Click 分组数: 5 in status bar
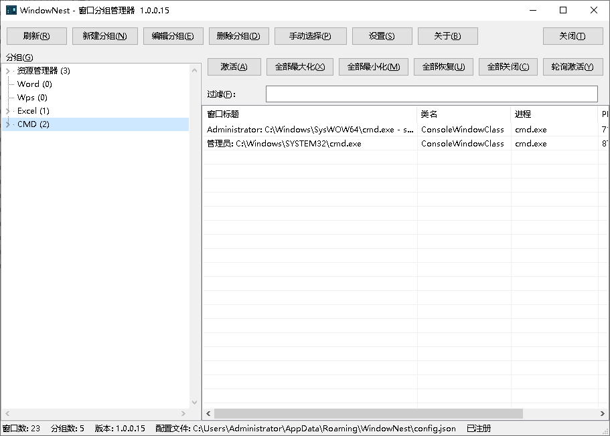 click(68, 429)
